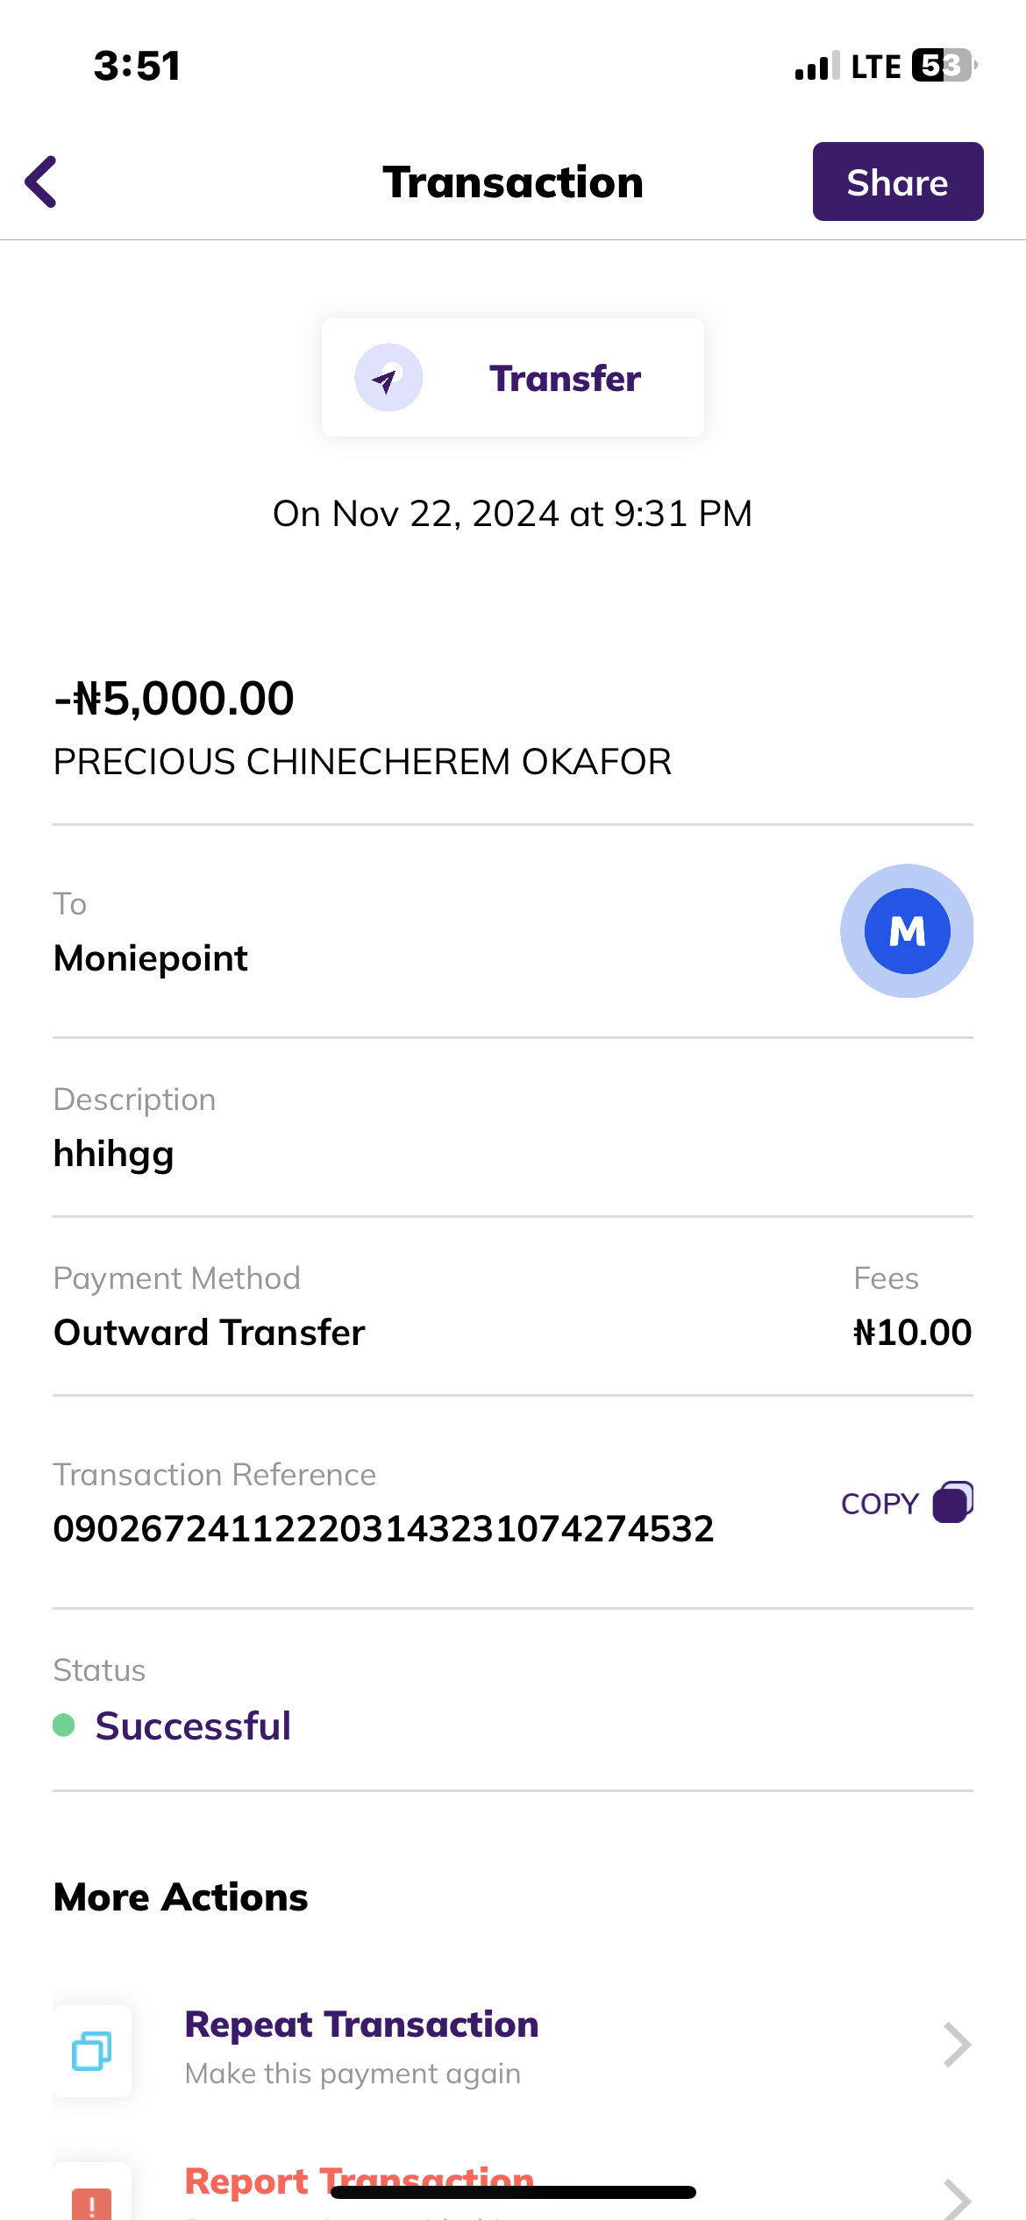Tap the back arrow icon
The height and width of the screenshot is (2220, 1026).
41,182
